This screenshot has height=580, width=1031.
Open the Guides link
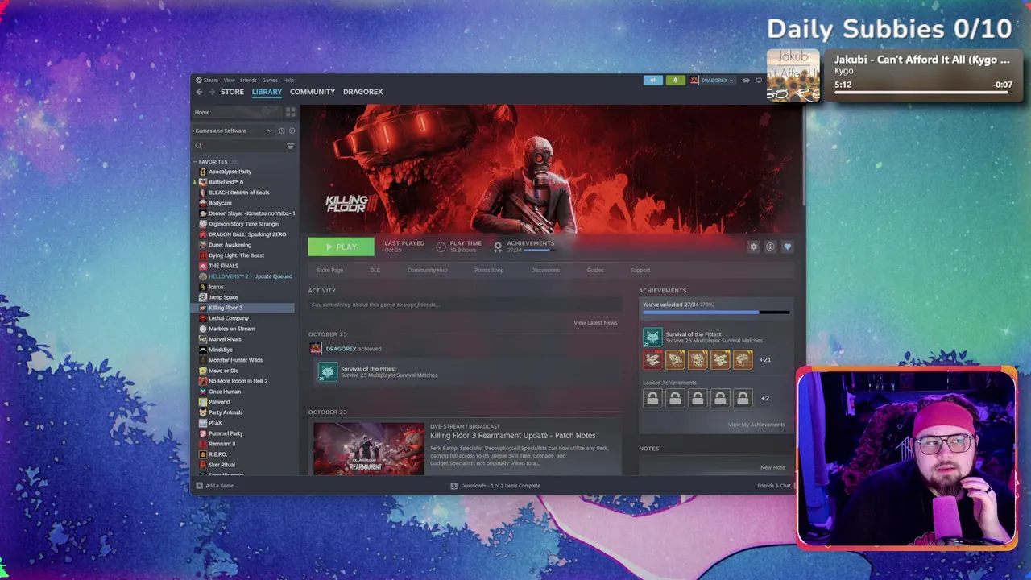[x=595, y=270]
